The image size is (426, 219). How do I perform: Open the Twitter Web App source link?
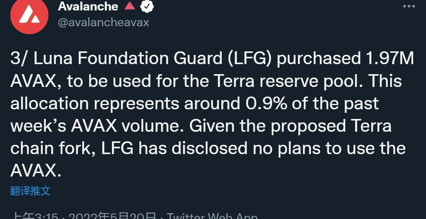click(212, 216)
